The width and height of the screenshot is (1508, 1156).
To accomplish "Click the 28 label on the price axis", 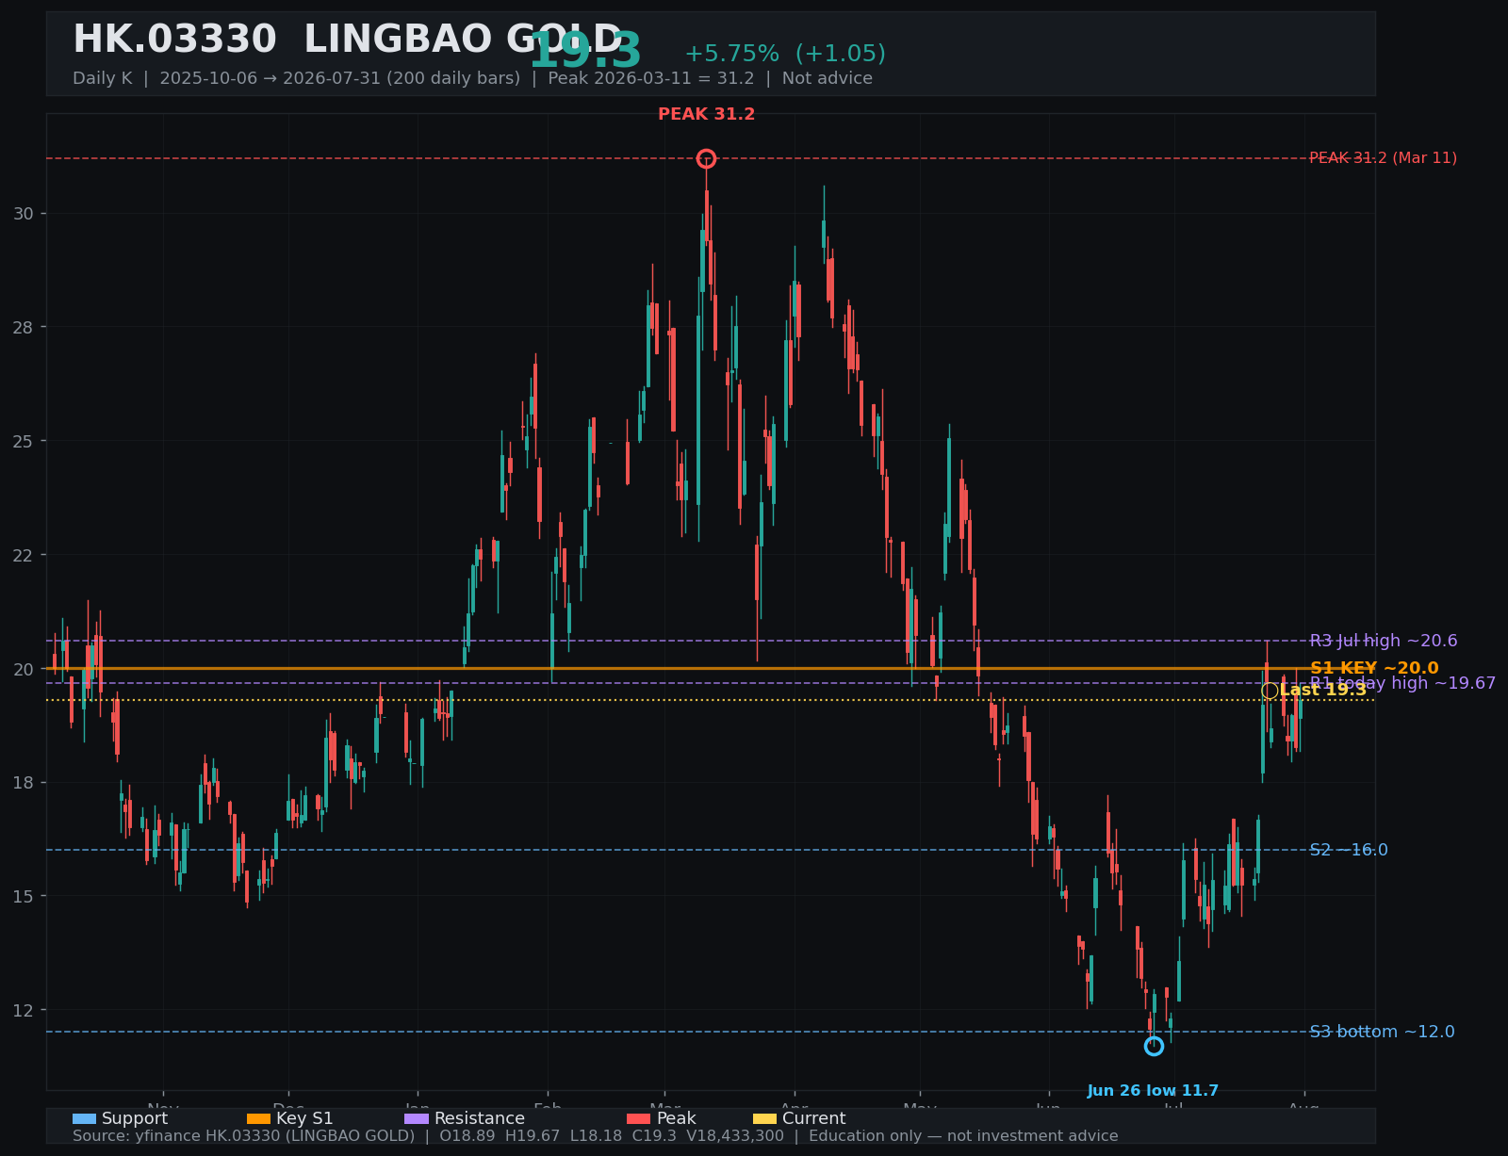I will 23,327.
